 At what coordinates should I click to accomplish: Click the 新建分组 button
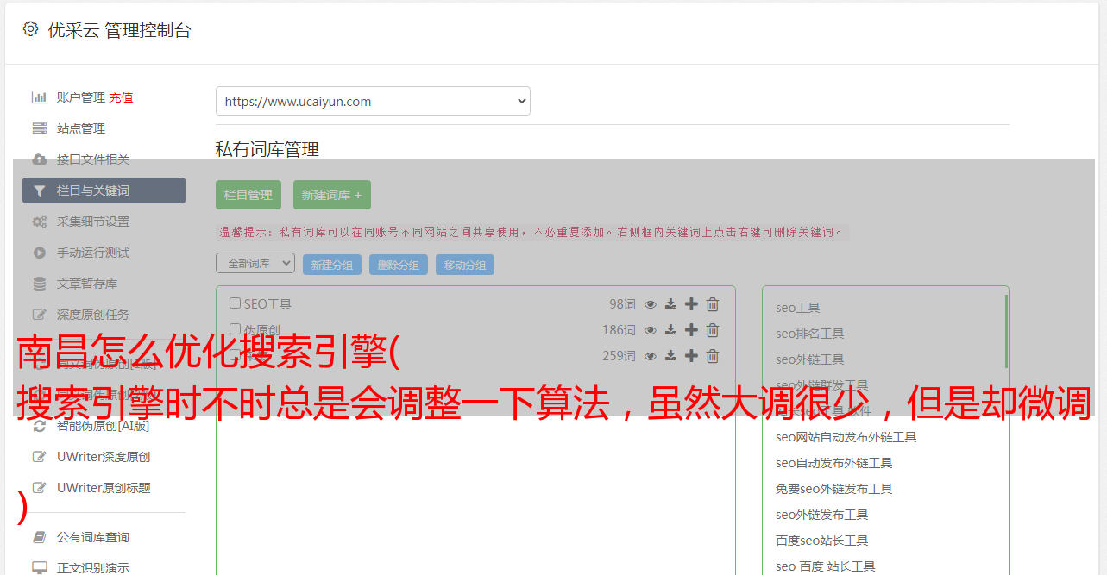[x=332, y=265]
